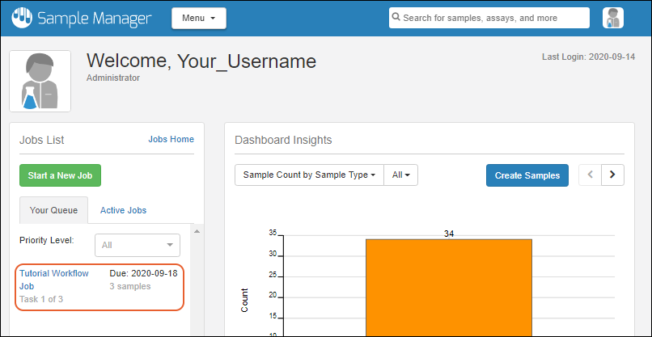Click the Create Samples button
The width and height of the screenshot is (652, 337).
pos(527,175)
